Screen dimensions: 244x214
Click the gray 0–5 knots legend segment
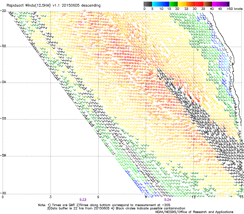pos(148,4)
